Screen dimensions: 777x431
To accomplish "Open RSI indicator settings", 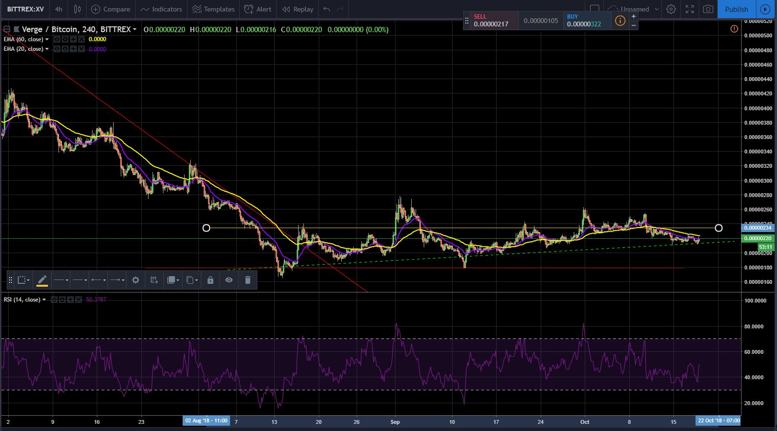I will (x=62, y=300).
